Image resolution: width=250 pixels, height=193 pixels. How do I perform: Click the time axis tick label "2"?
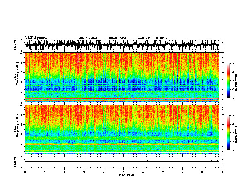pos(64,172)
